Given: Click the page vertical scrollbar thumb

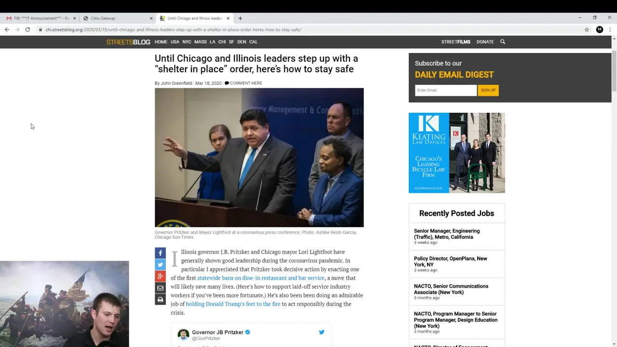Looking at the screenshot, I should [x=614, y=70].
